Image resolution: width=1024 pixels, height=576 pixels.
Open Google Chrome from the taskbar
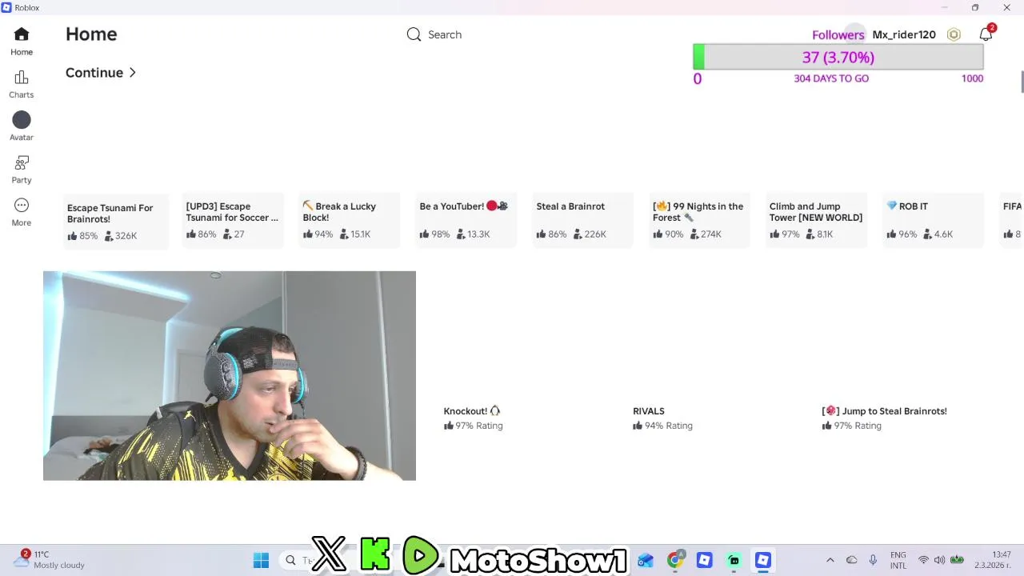coord(675,560)
